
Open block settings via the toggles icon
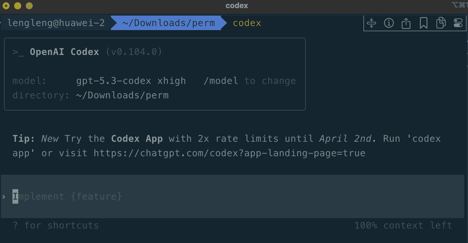click(458, 23)
